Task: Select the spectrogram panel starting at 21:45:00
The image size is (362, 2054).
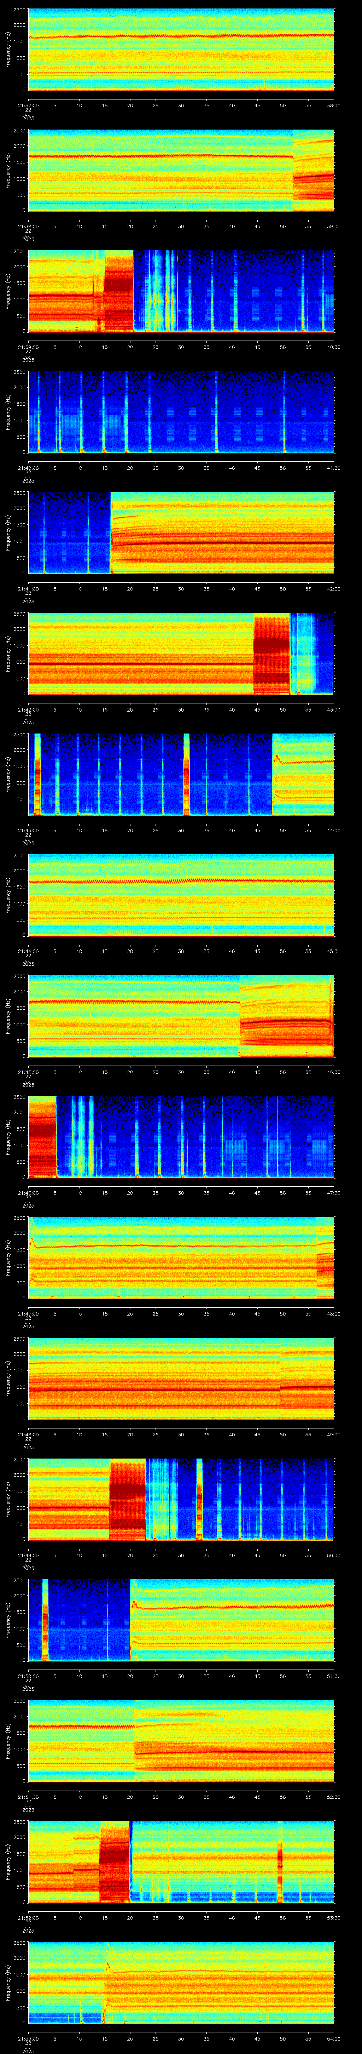Action: click(x=181, y=1016)
